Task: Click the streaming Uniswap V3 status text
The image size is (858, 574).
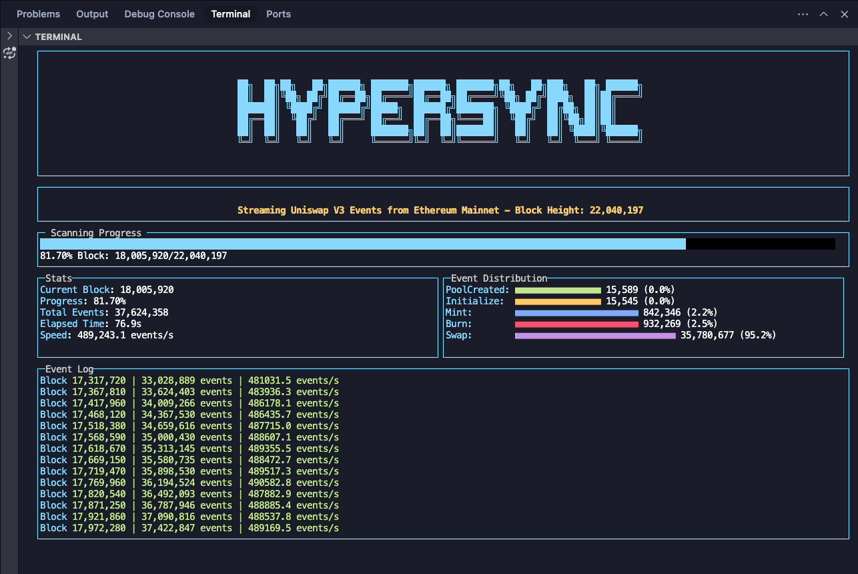Action: (x=440, y=210)
